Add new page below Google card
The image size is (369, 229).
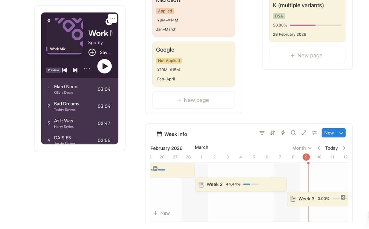193,100
